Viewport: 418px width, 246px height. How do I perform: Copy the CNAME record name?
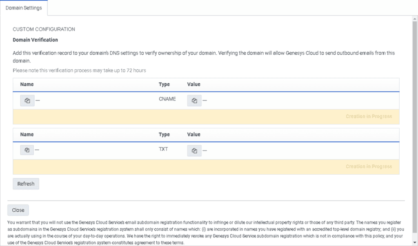point(27,100)
